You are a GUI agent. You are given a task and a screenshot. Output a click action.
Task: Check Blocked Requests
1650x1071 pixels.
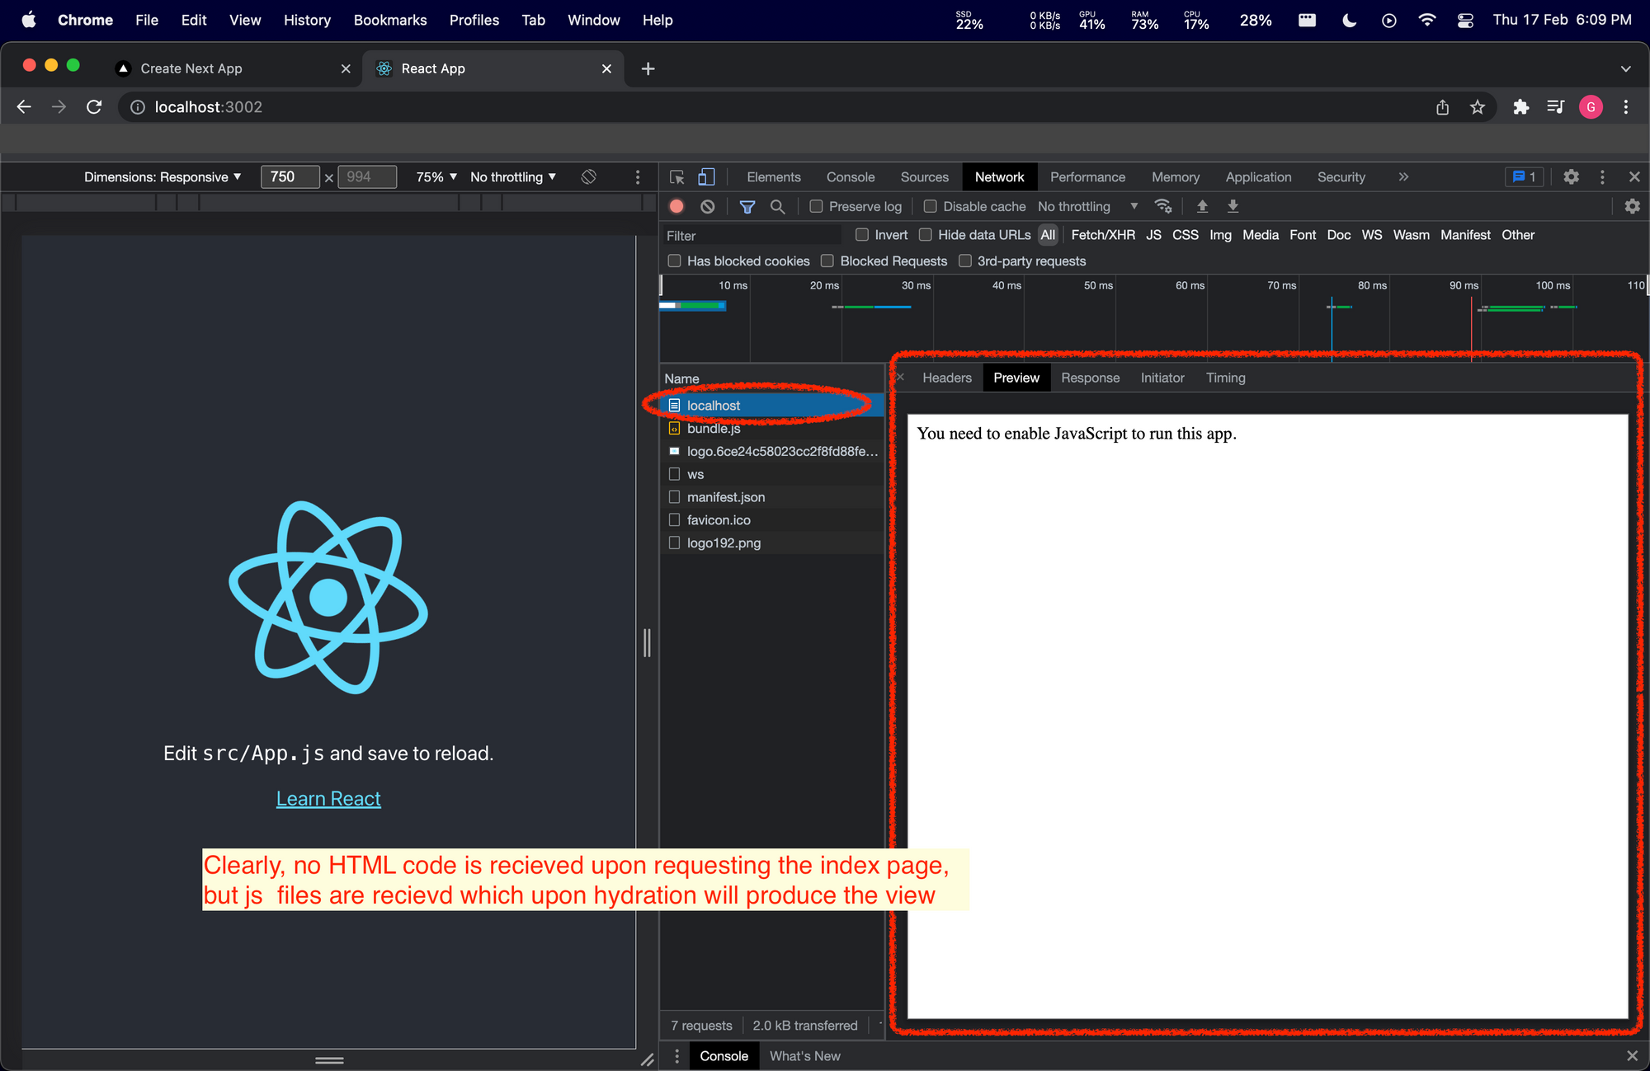click(x=827, y=261)
